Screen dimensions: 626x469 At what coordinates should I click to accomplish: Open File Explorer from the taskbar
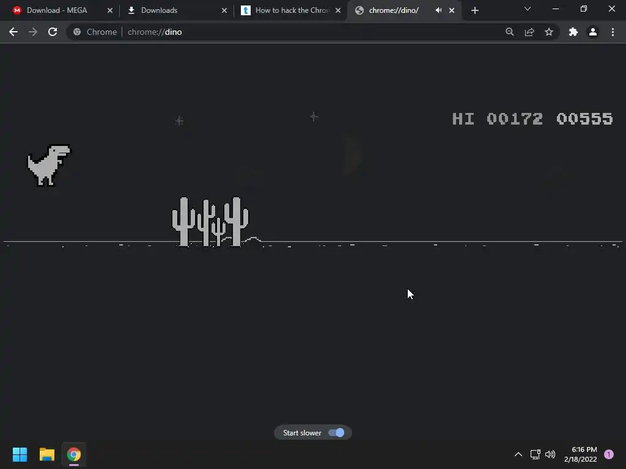(46, 454)
